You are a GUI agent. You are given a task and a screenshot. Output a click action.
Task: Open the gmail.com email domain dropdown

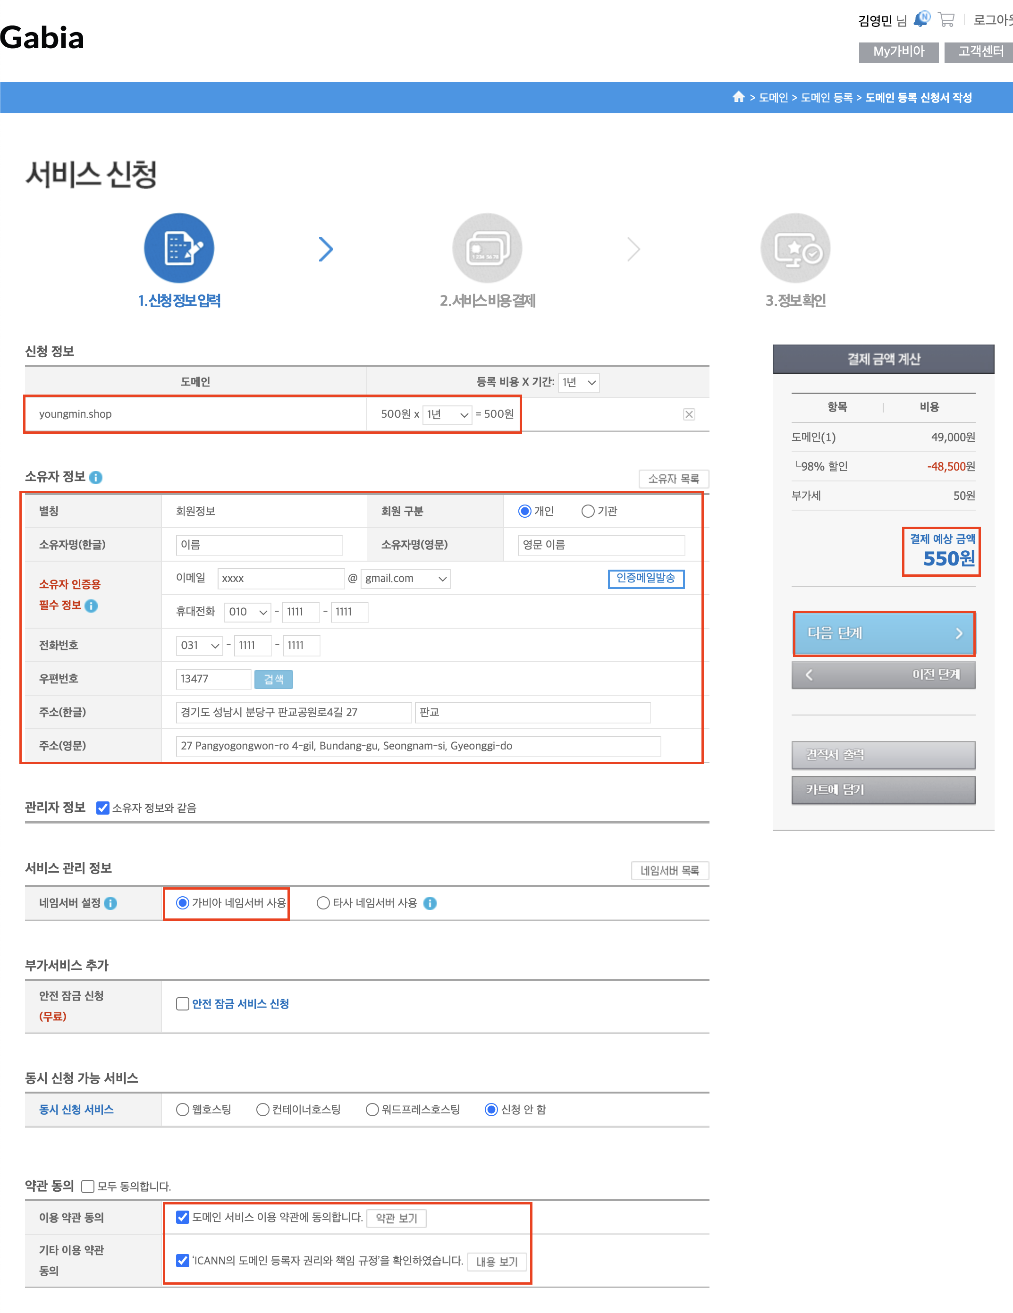pos(406,579)
